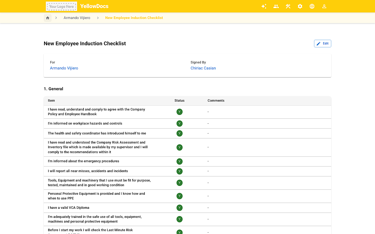Click the 'Signed By' label
Viewport: 375px width, 234px height.
click(198, 62)
